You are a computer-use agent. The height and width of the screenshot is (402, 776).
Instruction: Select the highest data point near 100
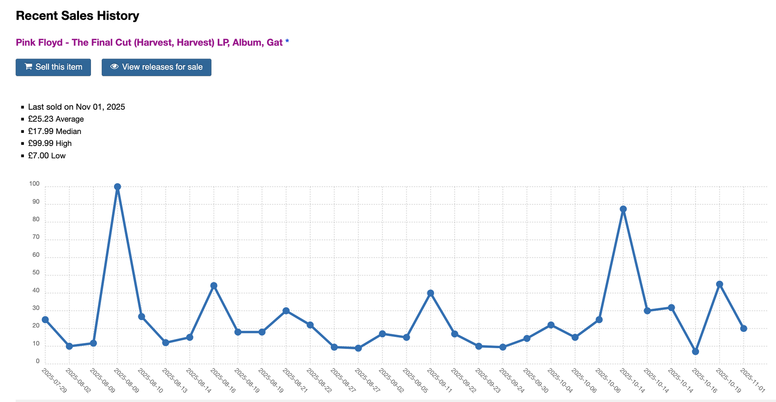[118, 187]
